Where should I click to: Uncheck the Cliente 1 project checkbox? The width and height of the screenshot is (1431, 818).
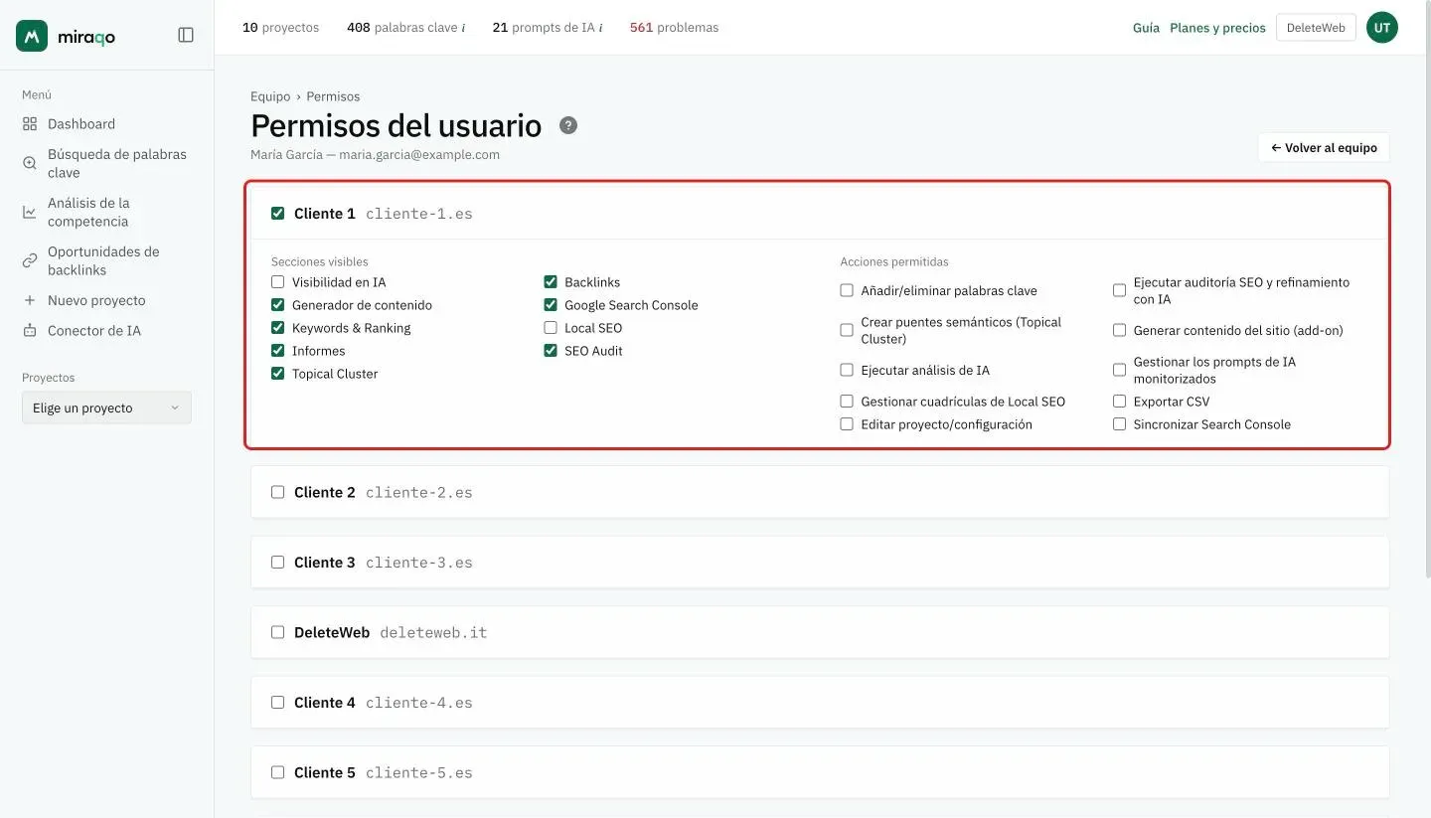[277, 213]
